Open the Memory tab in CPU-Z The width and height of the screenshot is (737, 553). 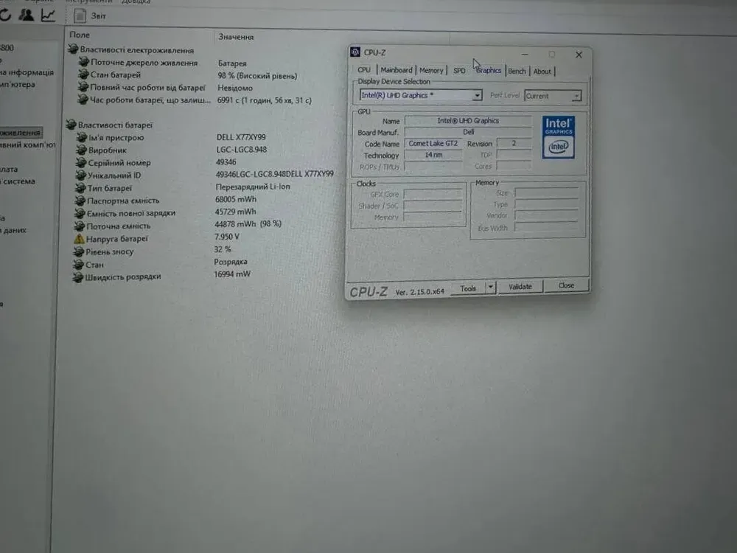click(431, 70)
